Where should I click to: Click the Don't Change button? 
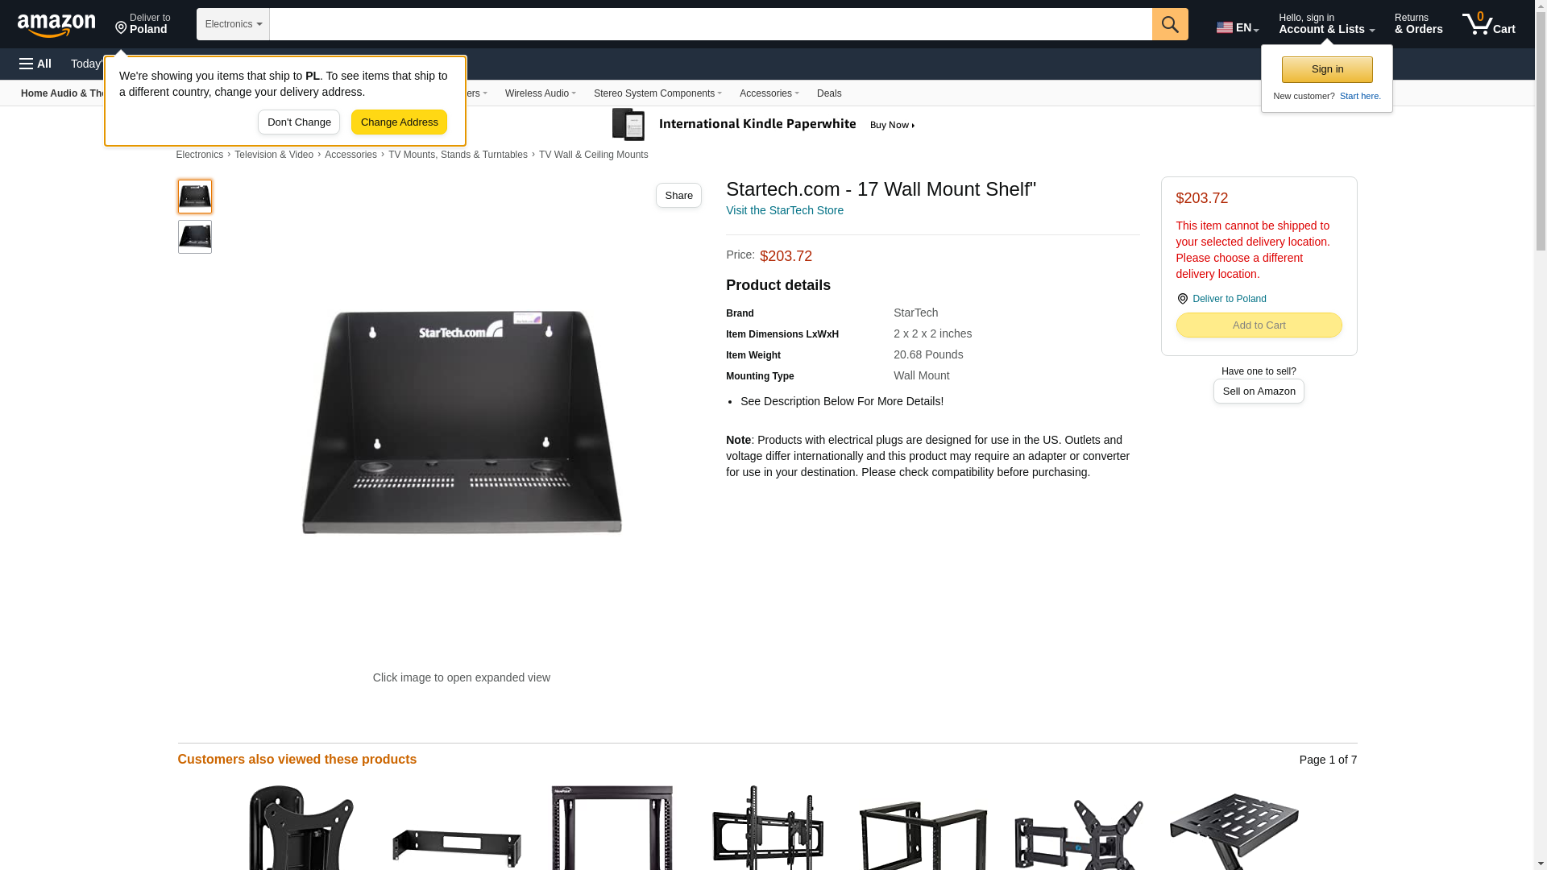click(x=299, y=122)
